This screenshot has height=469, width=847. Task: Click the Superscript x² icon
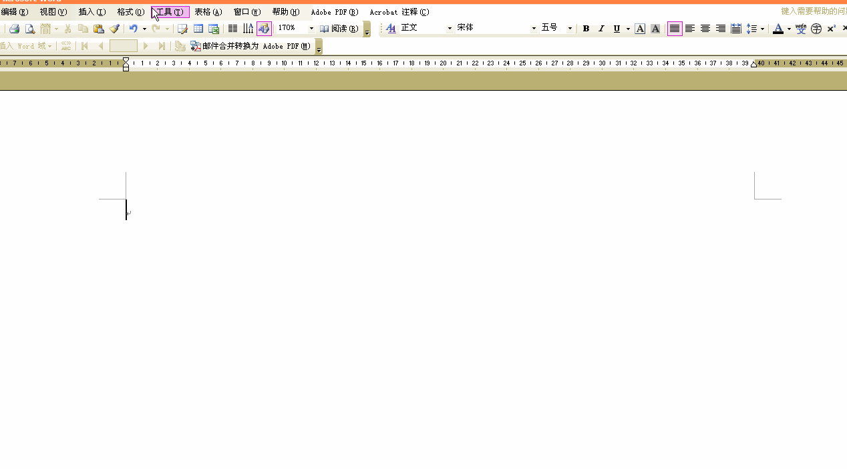(x=832, y=29)
